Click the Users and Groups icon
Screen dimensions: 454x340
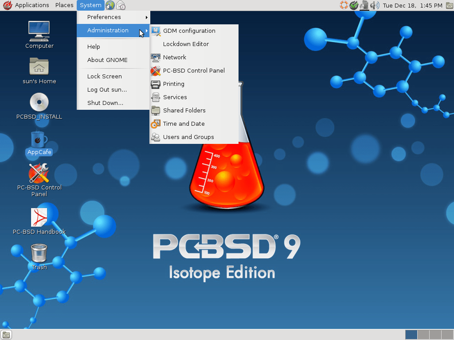(156, 137)
